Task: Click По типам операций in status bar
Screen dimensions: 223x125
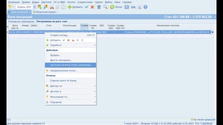Action: click(x=203, y=119)
